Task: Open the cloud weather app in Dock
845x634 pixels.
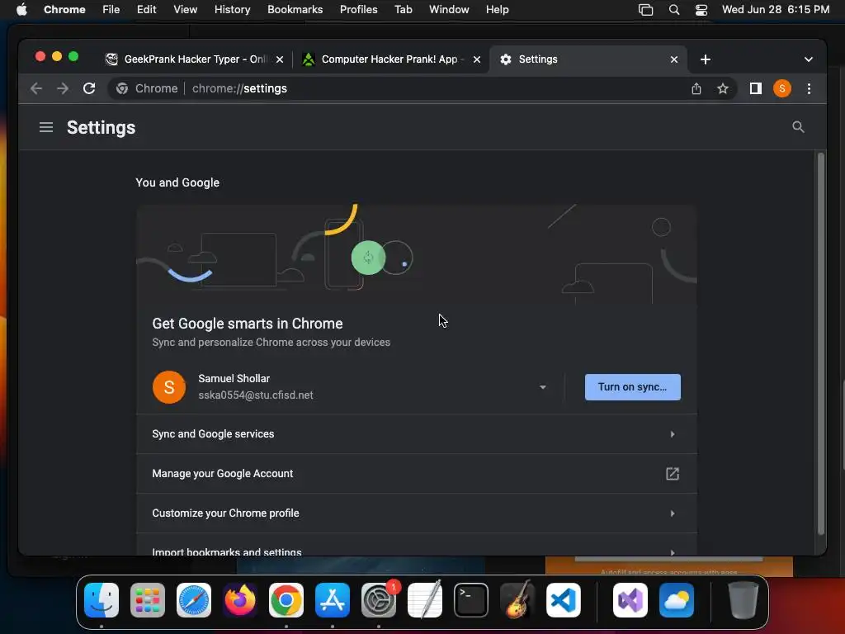Action: point(677,600)
